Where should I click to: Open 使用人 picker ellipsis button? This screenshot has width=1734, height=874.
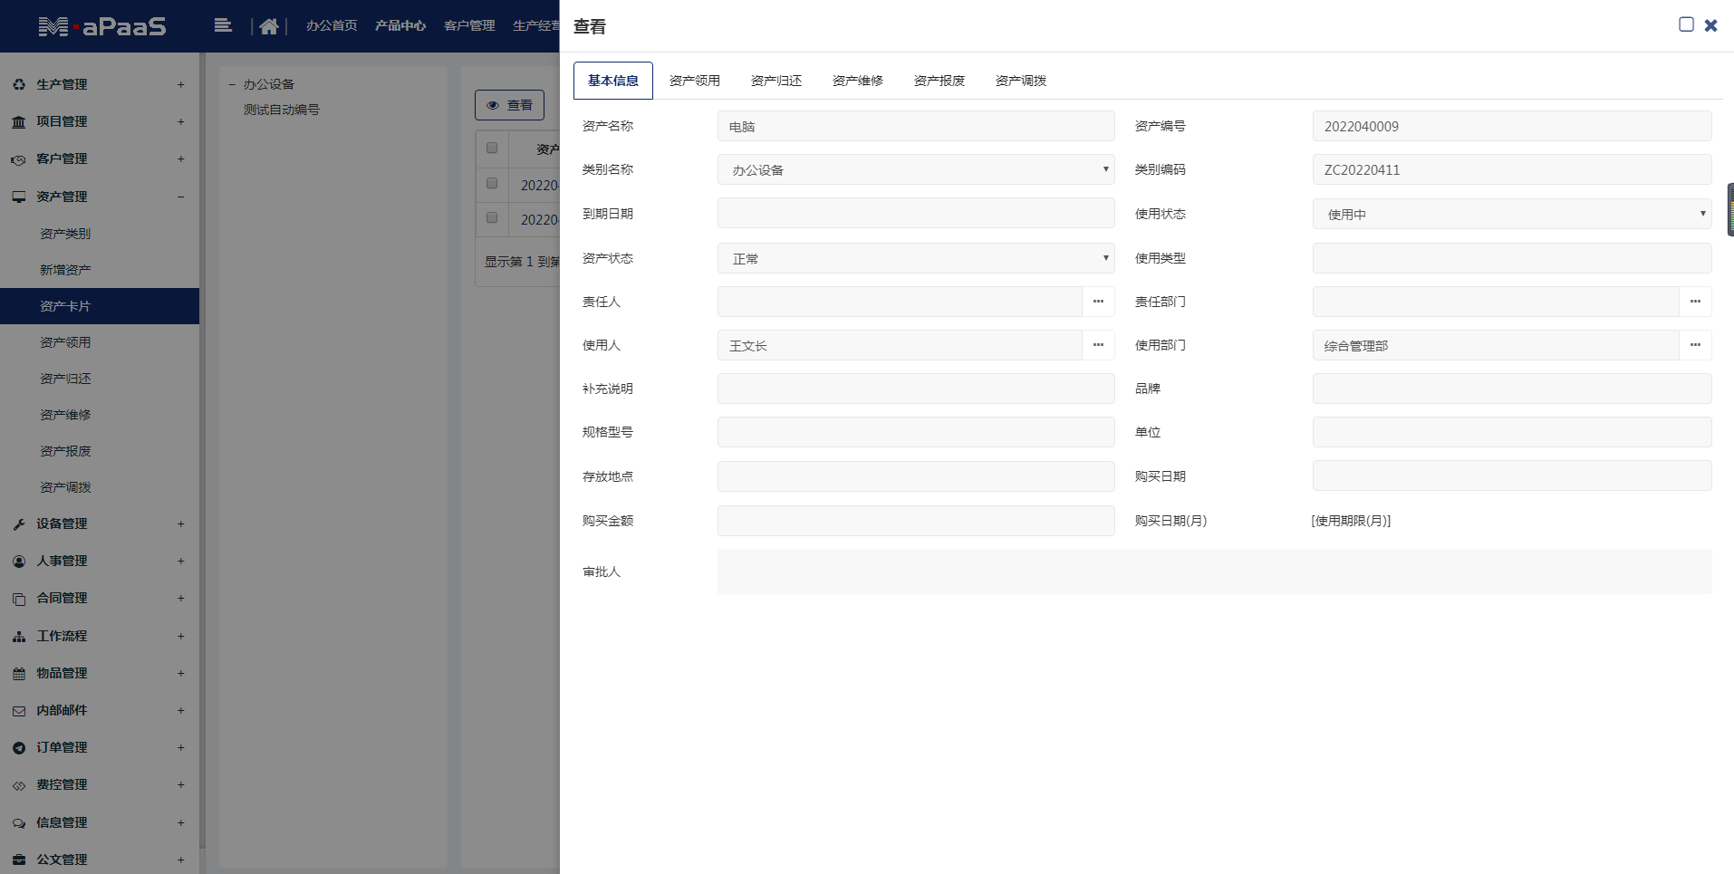click(1098, 345)
